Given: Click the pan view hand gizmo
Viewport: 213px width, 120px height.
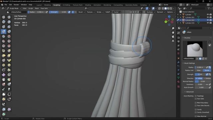Looking at the screenshot, I should click(173, 33).
